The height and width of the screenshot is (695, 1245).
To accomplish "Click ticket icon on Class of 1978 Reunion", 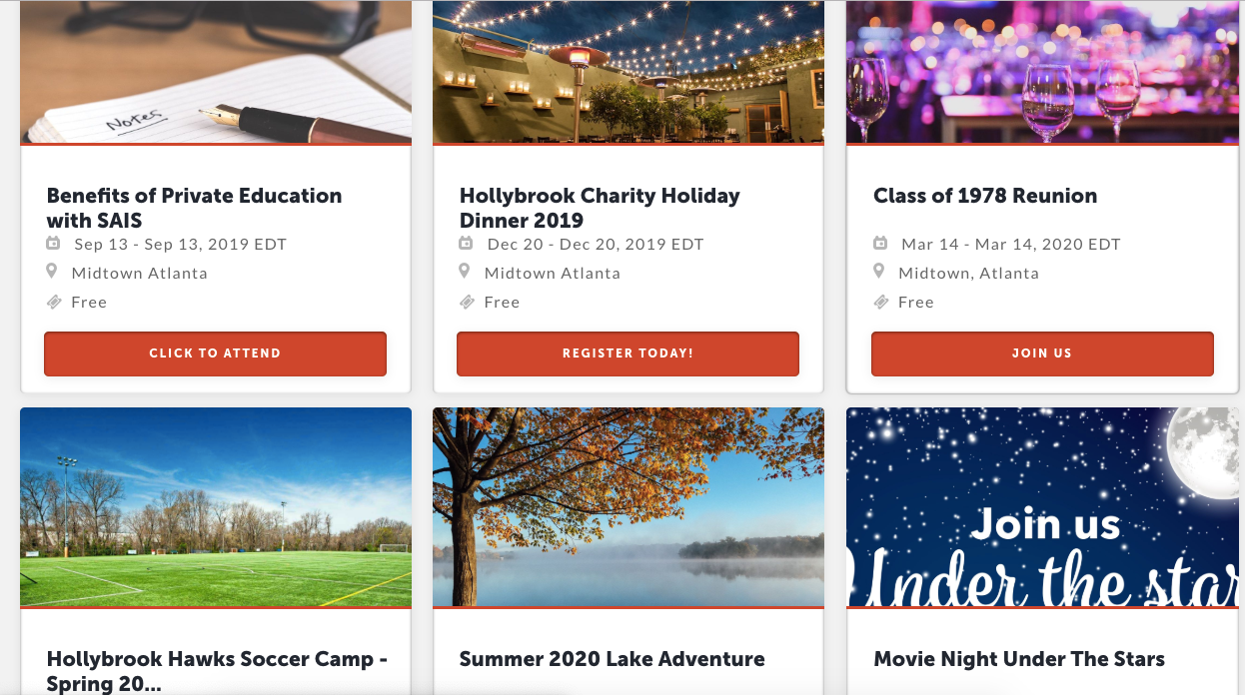I will tap(881, 302).
